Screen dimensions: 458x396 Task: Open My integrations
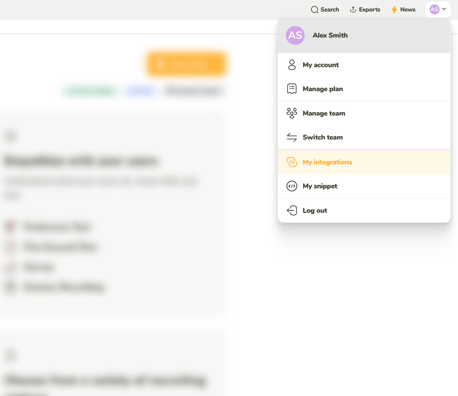[364, 162]
